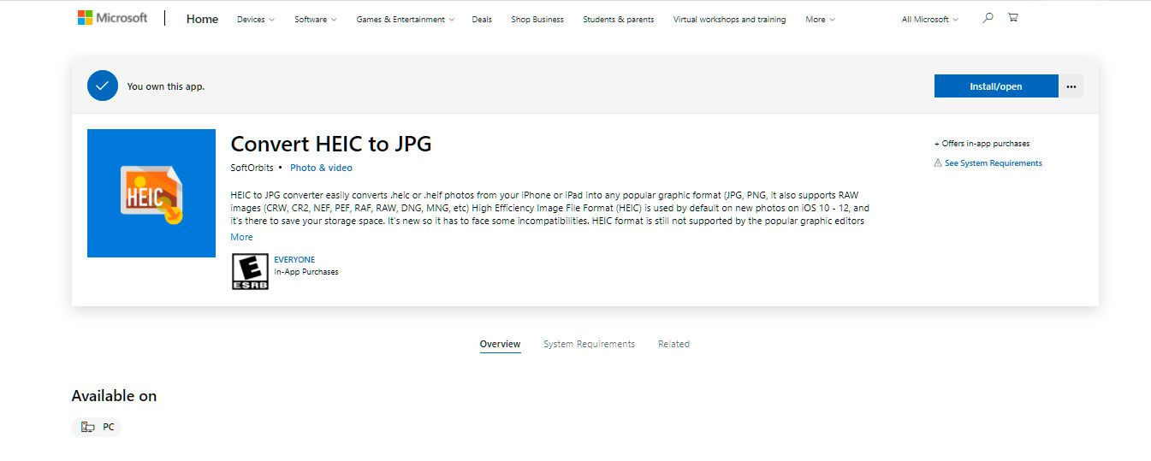Open the Deals page
Screen dimensions: 1151x461
[x=482, y=20]
